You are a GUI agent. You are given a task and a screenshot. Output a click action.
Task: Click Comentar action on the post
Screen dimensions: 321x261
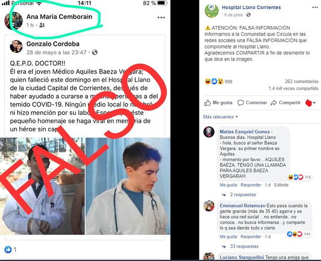(252, 102)
